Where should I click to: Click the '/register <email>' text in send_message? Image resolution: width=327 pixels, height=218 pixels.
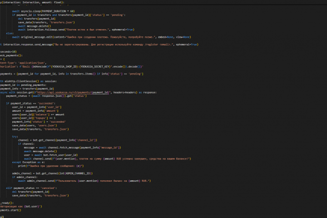click(159, 45)
